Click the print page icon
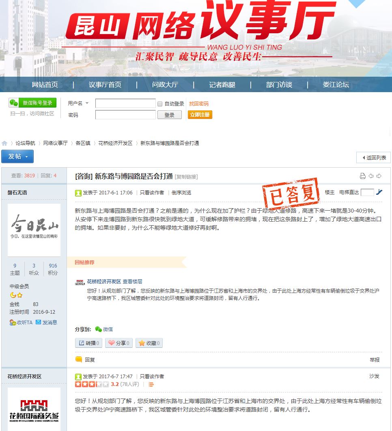This screenshot has width=392, height=431. [x=362, y=176]
